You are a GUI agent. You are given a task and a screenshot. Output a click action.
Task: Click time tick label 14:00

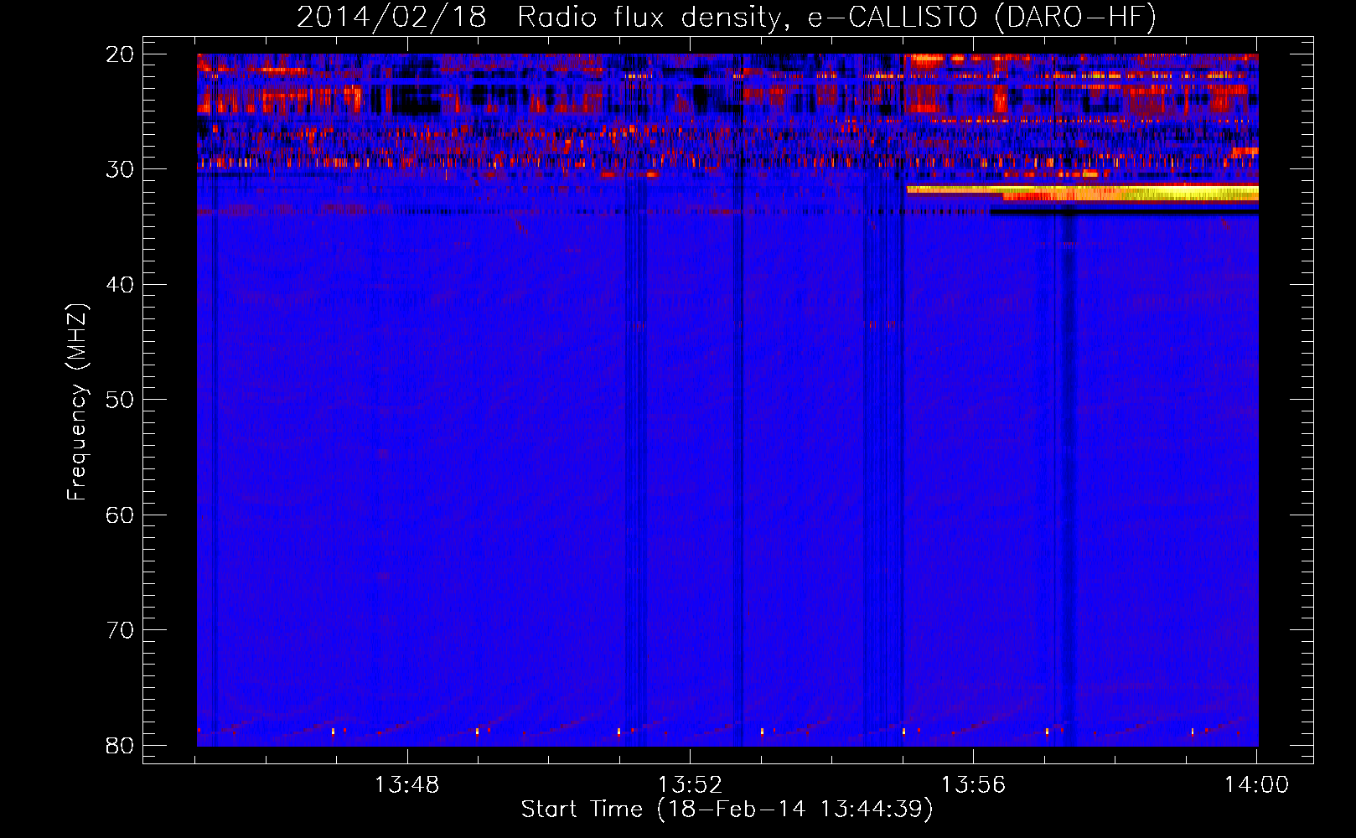(x=1256, y=785)
